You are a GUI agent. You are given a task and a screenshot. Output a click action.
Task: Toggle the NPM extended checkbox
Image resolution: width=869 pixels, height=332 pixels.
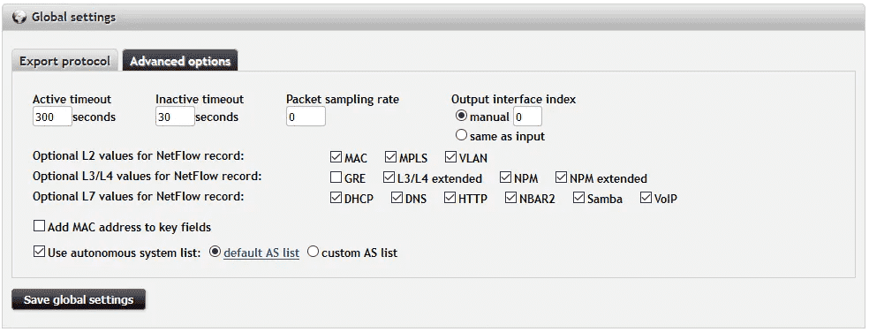pos(561,177)
